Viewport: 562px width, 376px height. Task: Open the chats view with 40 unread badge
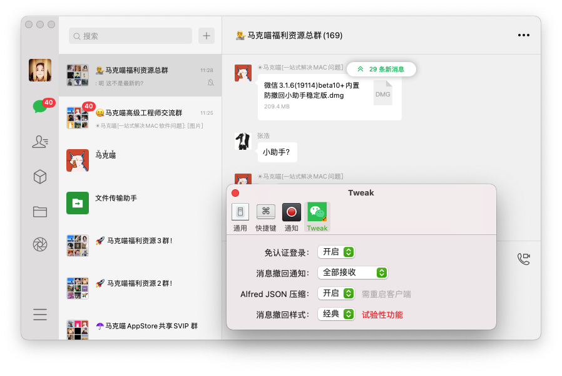[40, 107]
